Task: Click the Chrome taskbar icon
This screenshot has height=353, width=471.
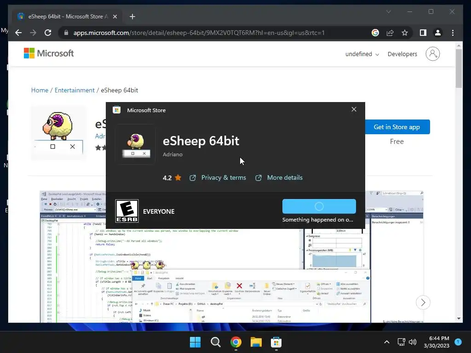Action: tap(236, 342)
